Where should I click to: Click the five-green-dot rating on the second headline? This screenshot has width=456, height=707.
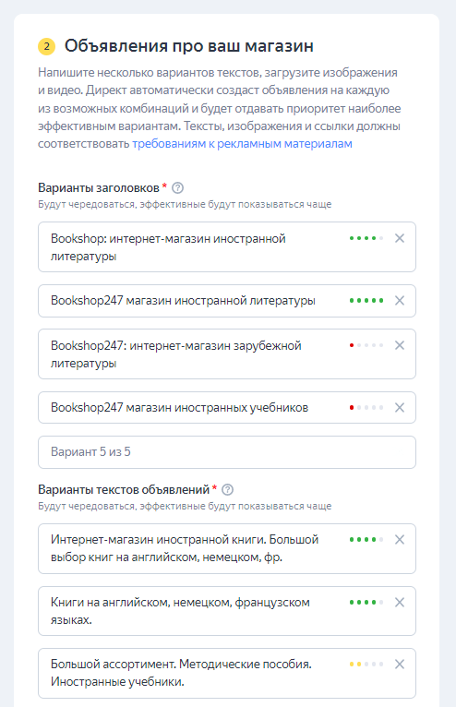pyautogui.click(x=366, y=300)
